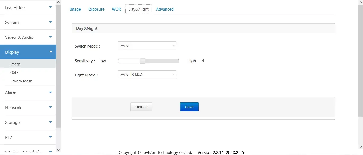This screenshot has width=363, height=155.
Task: Expand the System section arrow
Action: click(51, 22)
